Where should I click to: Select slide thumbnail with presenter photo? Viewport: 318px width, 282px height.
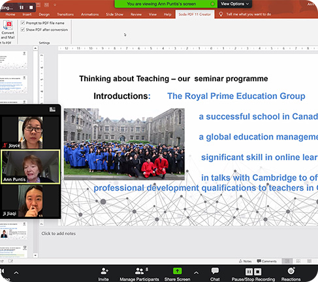14,231
